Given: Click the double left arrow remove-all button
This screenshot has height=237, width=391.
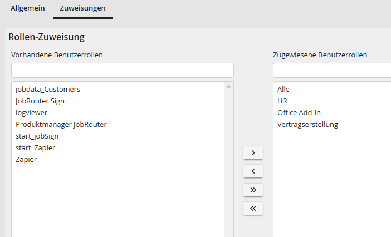Looking at the screenshot, I should coord(253,209).
